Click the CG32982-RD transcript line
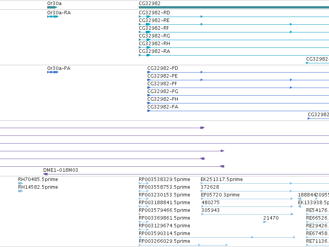 click(x=234, y=17)
